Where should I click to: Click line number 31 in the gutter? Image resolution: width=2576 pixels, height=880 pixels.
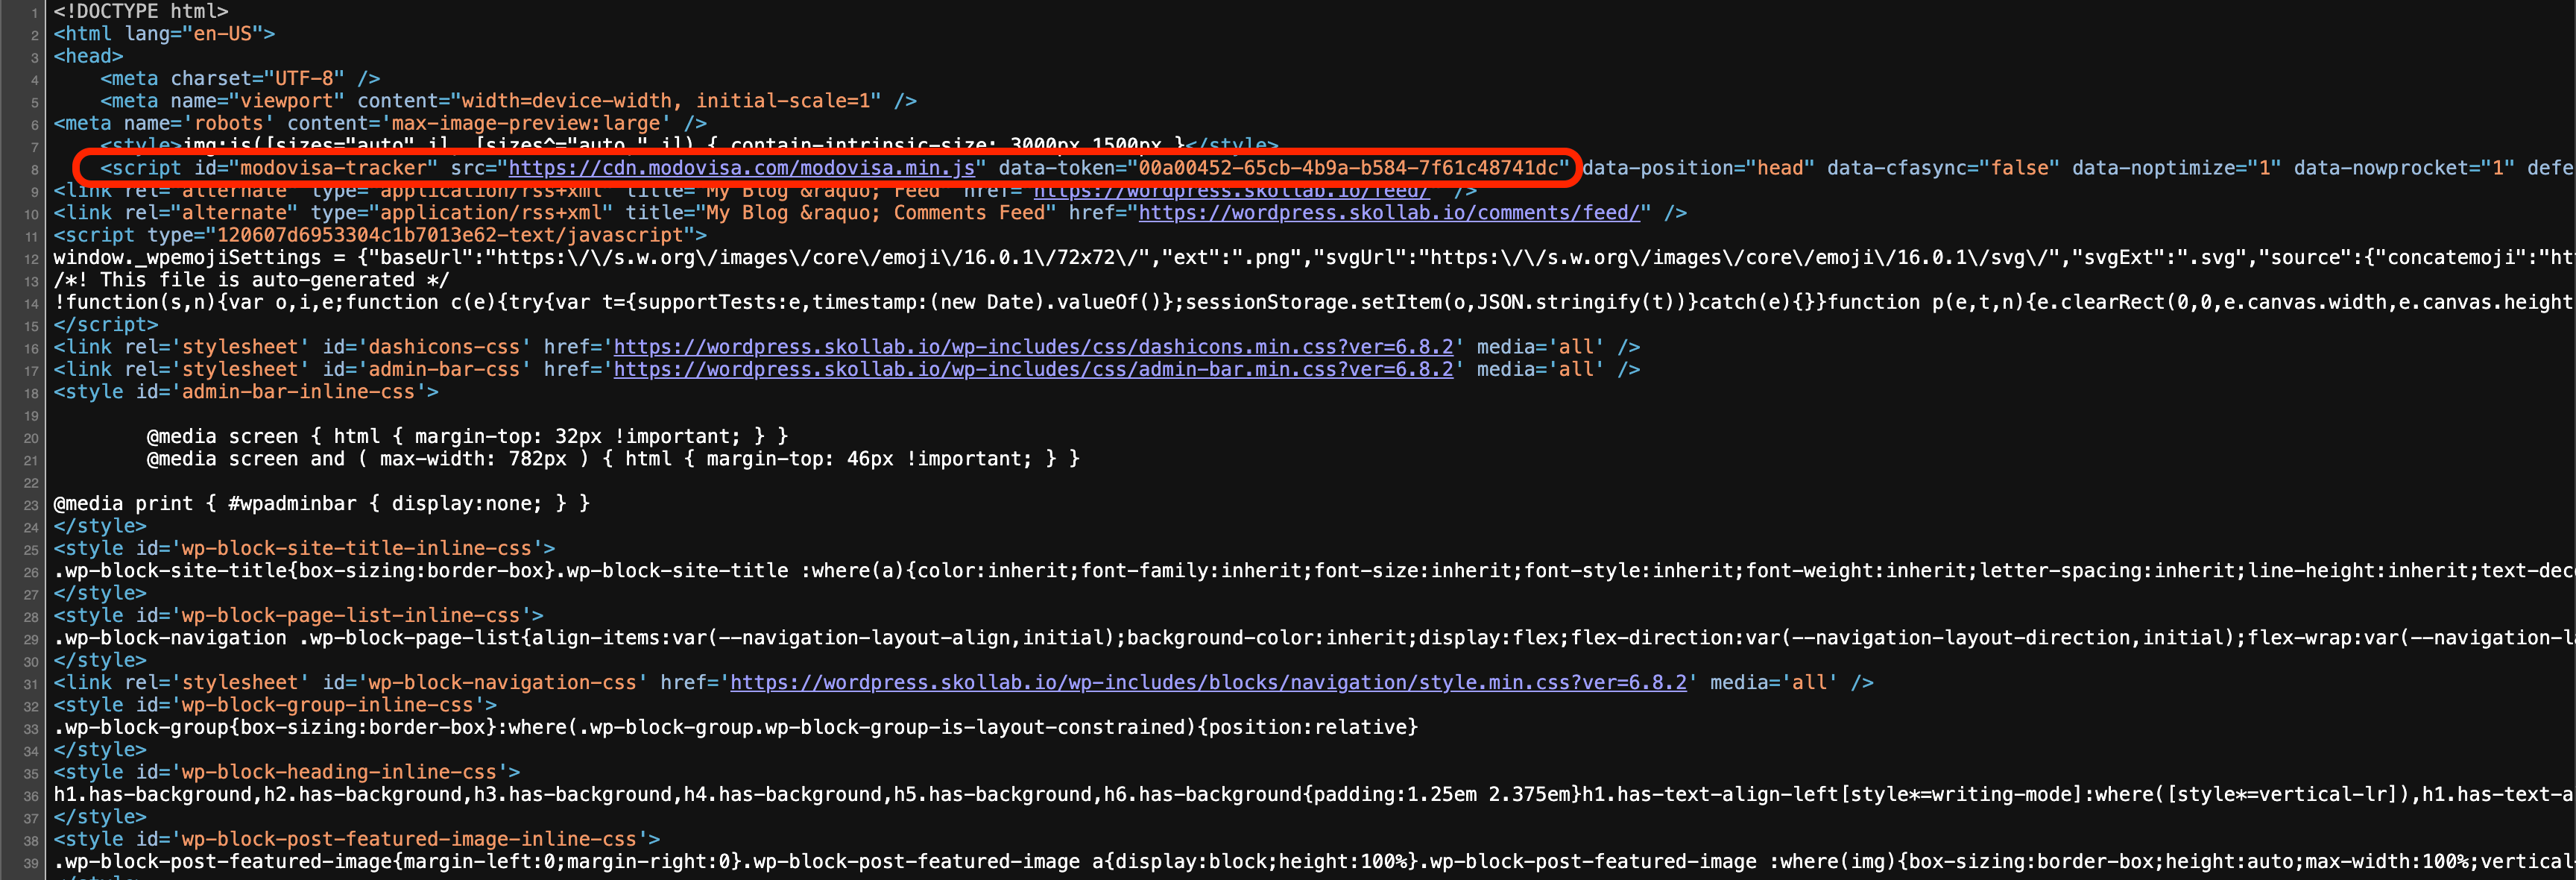[x=31, y=684]
